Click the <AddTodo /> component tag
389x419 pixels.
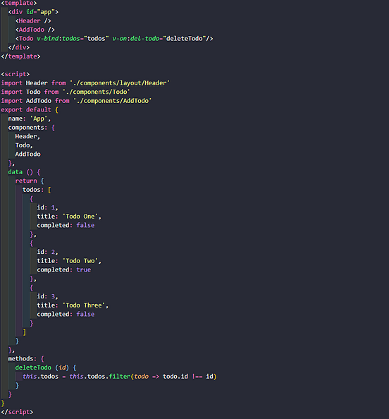click(x=35, y=30)
